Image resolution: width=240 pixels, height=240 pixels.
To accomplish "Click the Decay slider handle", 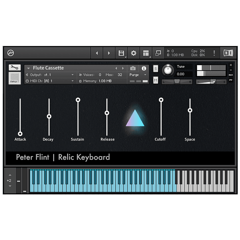I will 49,116.
